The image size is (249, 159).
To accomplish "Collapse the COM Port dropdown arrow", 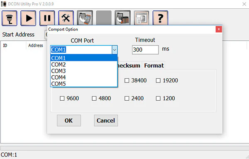I will [x=115, y=50].
